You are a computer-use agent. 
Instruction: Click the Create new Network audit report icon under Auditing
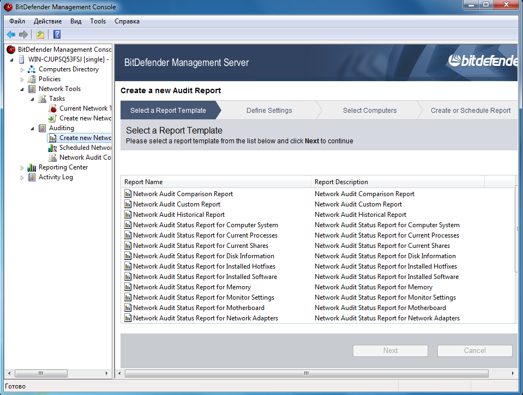(x=53, y=138)
